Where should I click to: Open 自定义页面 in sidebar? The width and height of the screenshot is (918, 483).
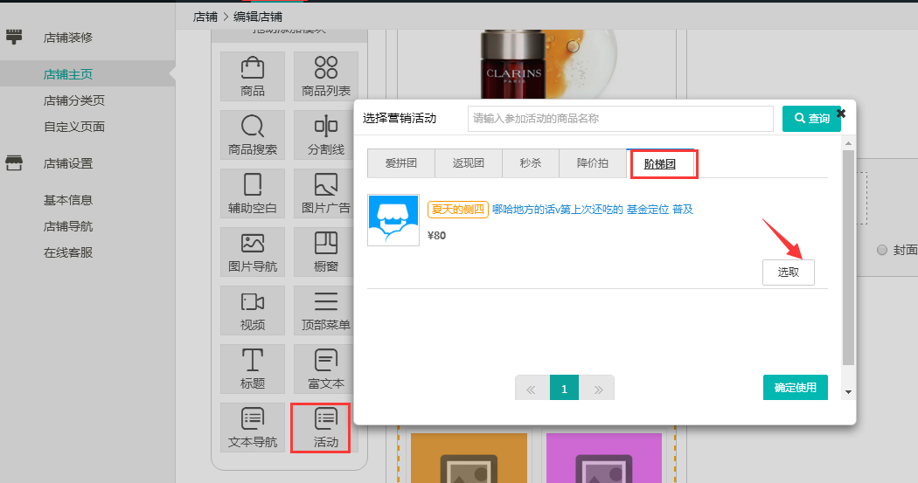coord(74,127)
